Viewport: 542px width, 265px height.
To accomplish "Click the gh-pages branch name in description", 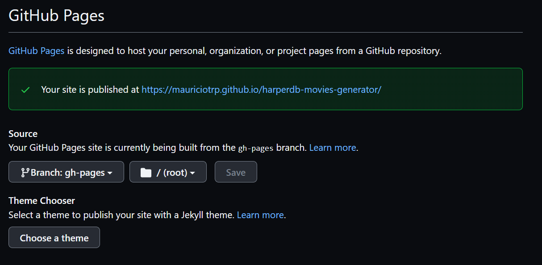I will pyautogui.click(x=256, y=148).
